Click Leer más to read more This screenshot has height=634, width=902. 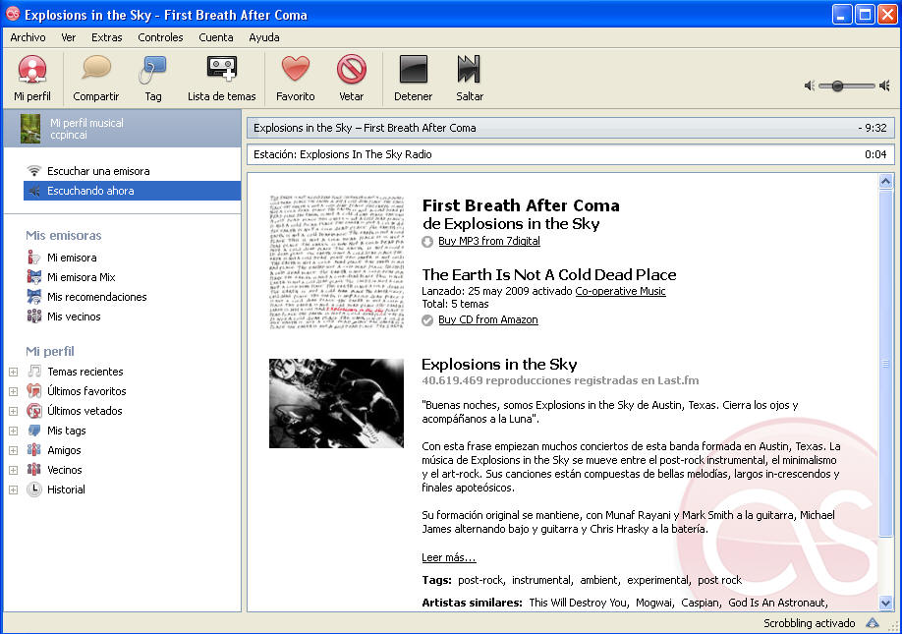[449, 557]
